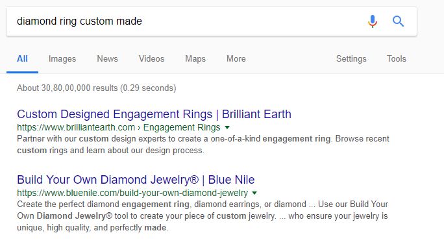The height and width of the screenshot is (246, 444).
Task: Click the Engagement Rings breadcrumb text
Action: (x=182, y=128)
